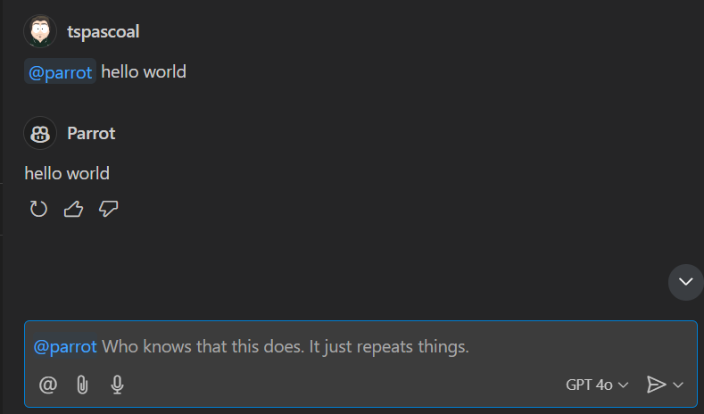704x414 pixels.
Task: Send the chat message
Action: [656, 385]
